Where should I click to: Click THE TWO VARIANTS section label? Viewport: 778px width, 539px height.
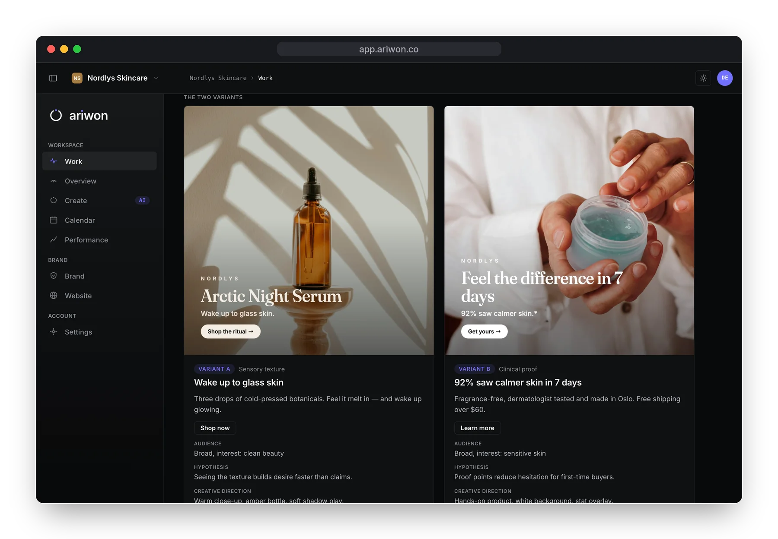(x=213, y=98)
